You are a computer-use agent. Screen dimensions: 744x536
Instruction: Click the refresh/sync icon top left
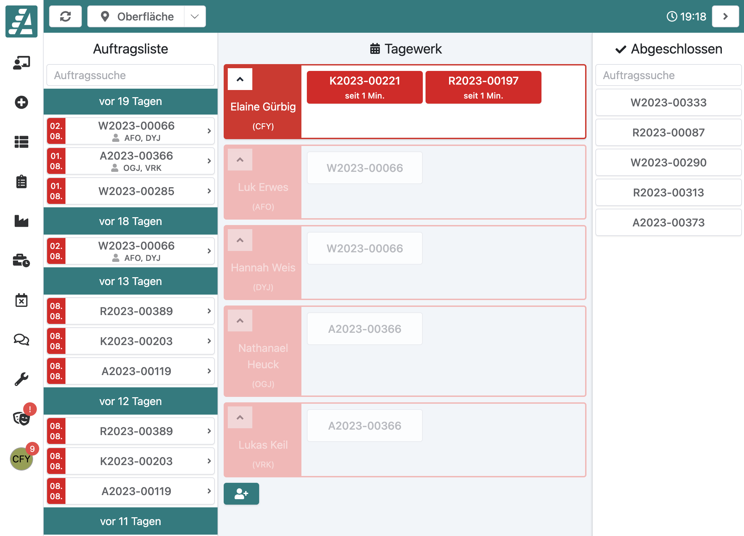point(65,16)
